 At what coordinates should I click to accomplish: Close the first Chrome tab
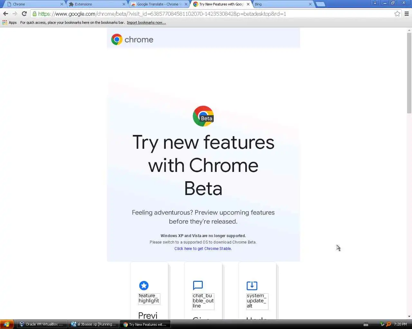(x=61, y=4)
